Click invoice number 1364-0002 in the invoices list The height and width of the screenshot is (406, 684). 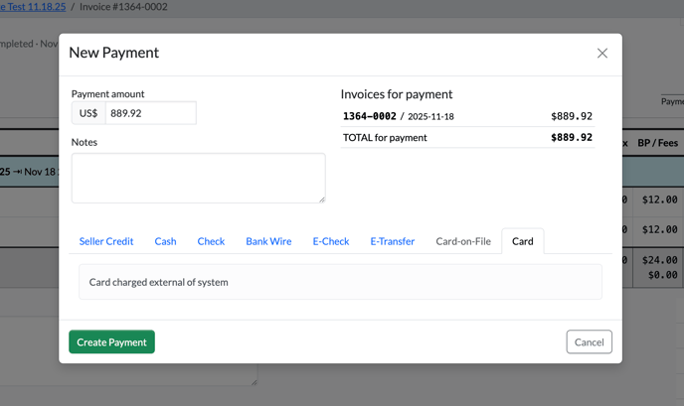370,116
